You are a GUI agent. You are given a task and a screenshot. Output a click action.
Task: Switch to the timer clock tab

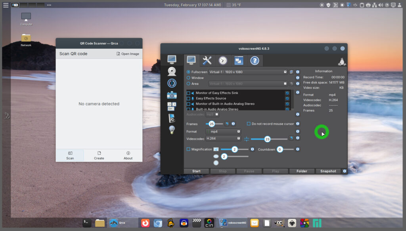point(223,60)
